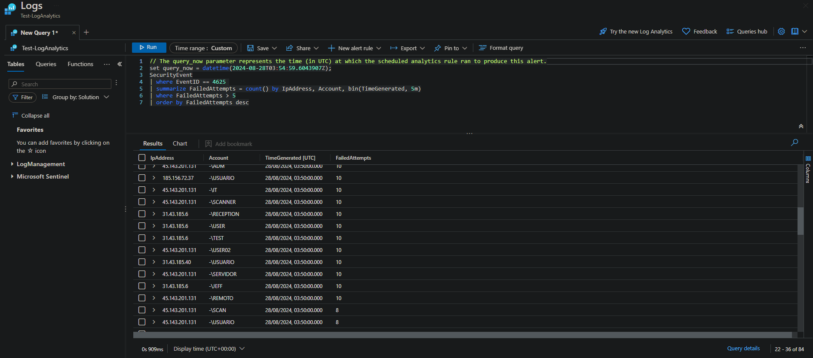Expand the top-right header chevron
813x358 pixels.
(x=804, y=31)
